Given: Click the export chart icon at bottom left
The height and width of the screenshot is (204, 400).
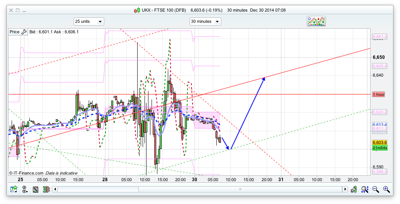Looking at the screenshot, I should pyautogui.click(x=14, y=189).
